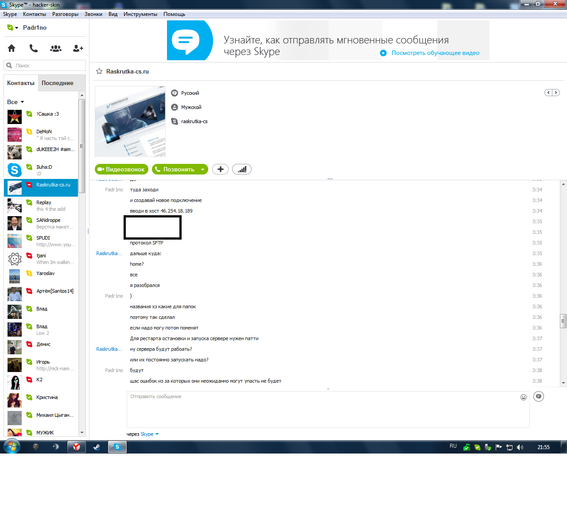This screenshot has height=508, width=567.
Task: Call the contact with Позвонить button
Action: pyautogui.click(x=175, y=169)
